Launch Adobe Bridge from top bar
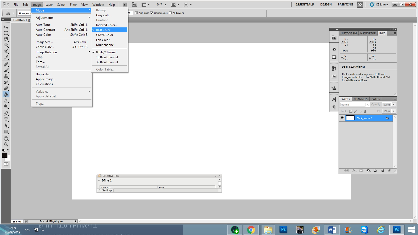418x235 pixels. [125, 4]
